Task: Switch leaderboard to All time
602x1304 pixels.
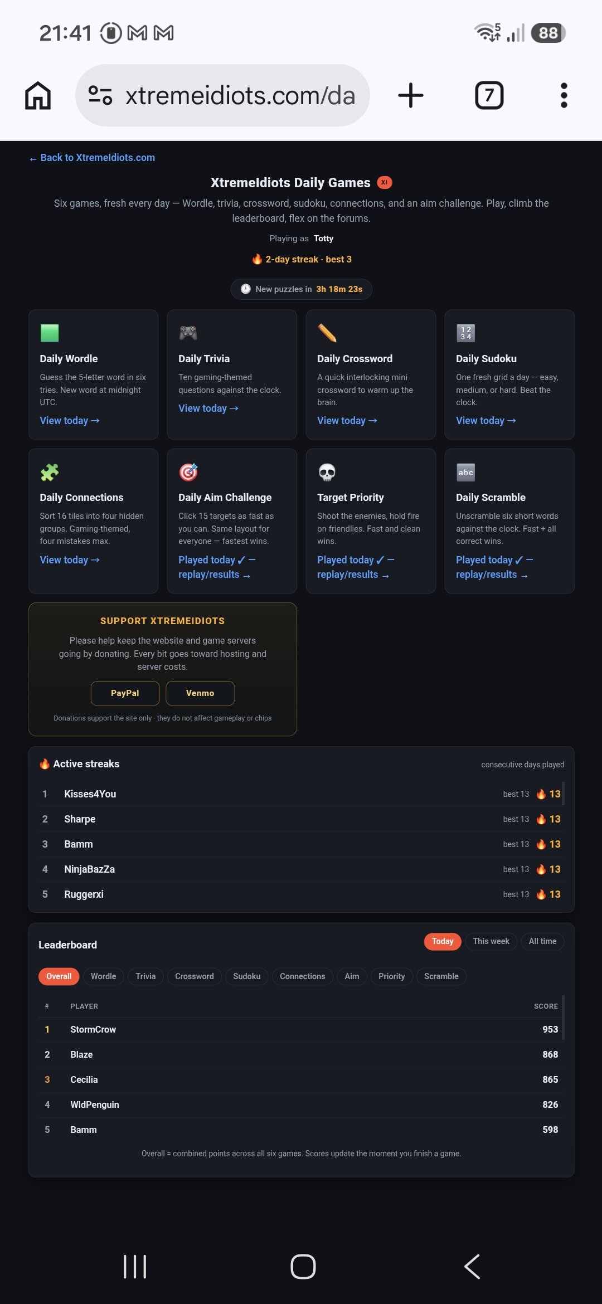Action: [542, 941]
